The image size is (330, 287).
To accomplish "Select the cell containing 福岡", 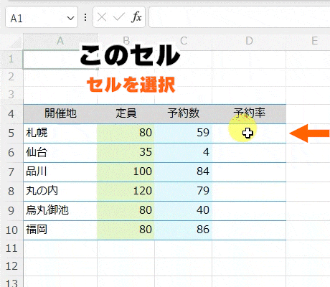I will [60, 230].
